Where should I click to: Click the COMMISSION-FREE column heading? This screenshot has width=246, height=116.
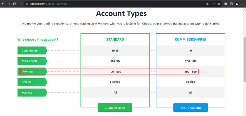(191, 39)
